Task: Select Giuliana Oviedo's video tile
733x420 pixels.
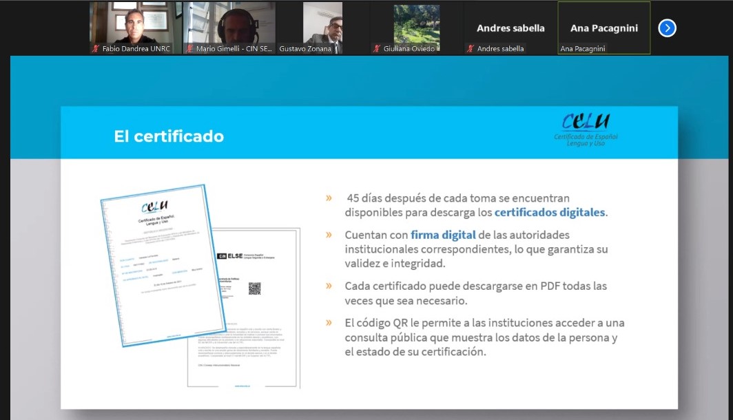Action: pos(417,28)
